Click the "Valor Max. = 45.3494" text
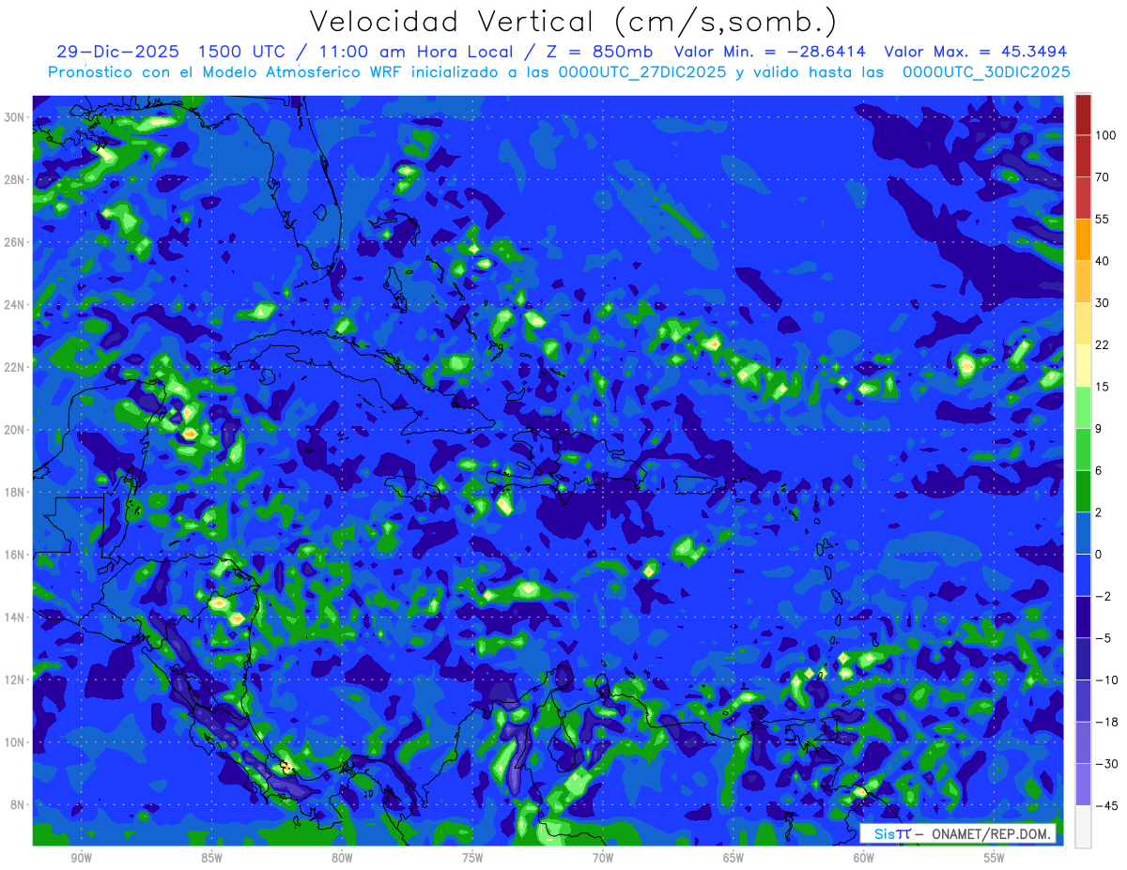Screen dimensions: 1127x870 coord(975,53)
